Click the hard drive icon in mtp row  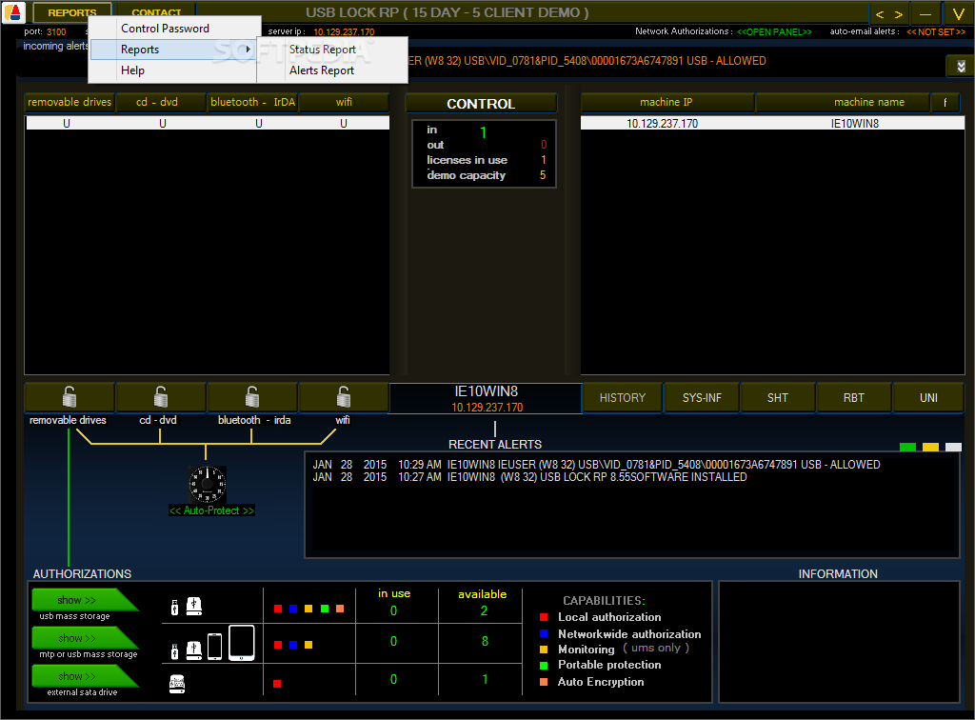click(x=194, y=650)
